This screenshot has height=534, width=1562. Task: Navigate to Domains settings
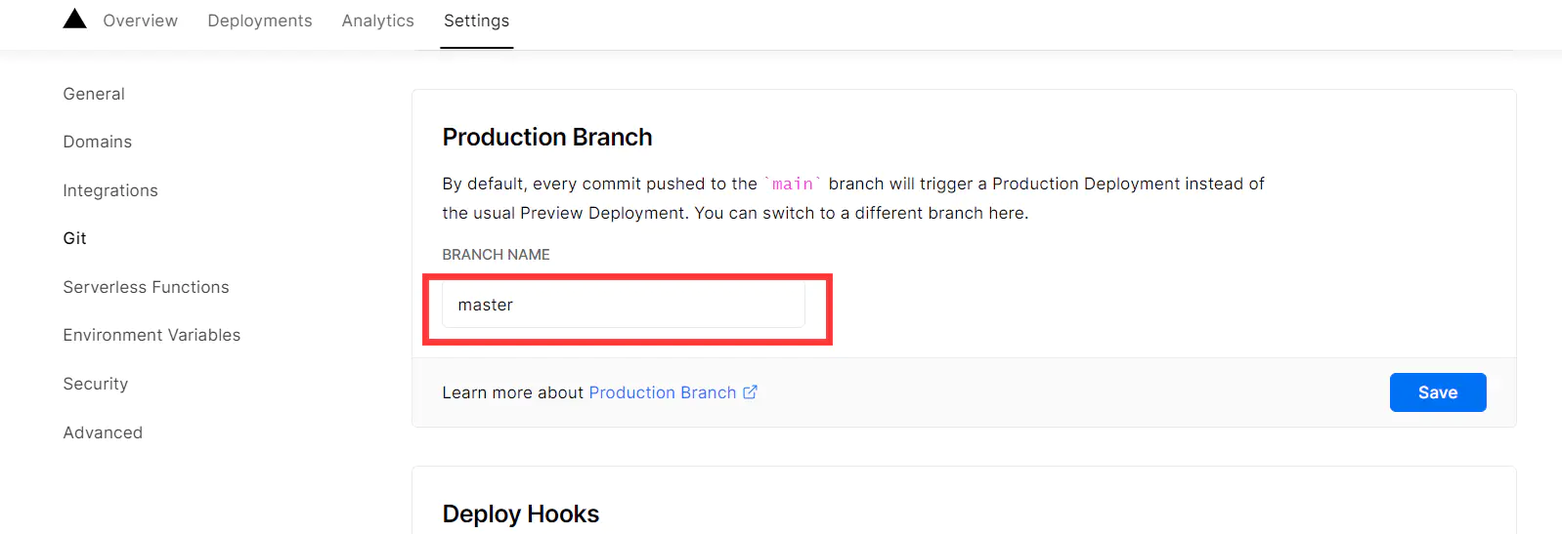pos(97,142)
